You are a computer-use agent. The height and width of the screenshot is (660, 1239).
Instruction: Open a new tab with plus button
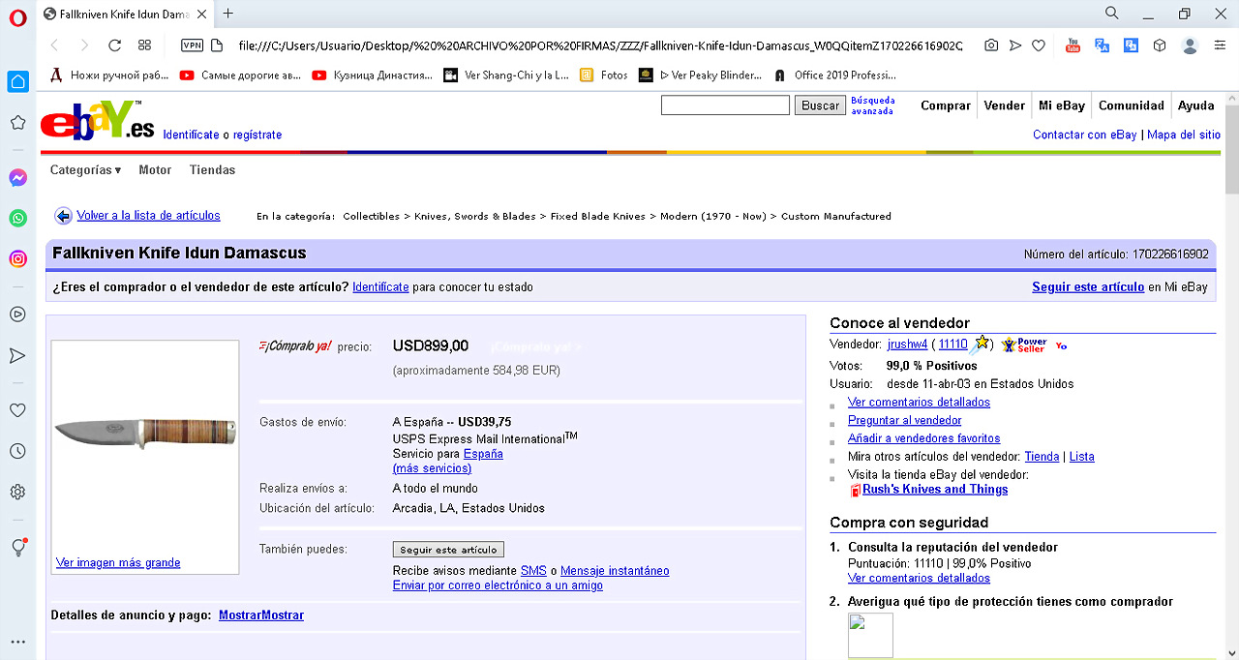(x=228, y=14)
